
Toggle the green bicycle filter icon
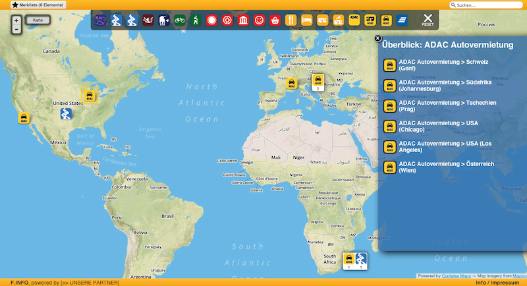point(179,20)
